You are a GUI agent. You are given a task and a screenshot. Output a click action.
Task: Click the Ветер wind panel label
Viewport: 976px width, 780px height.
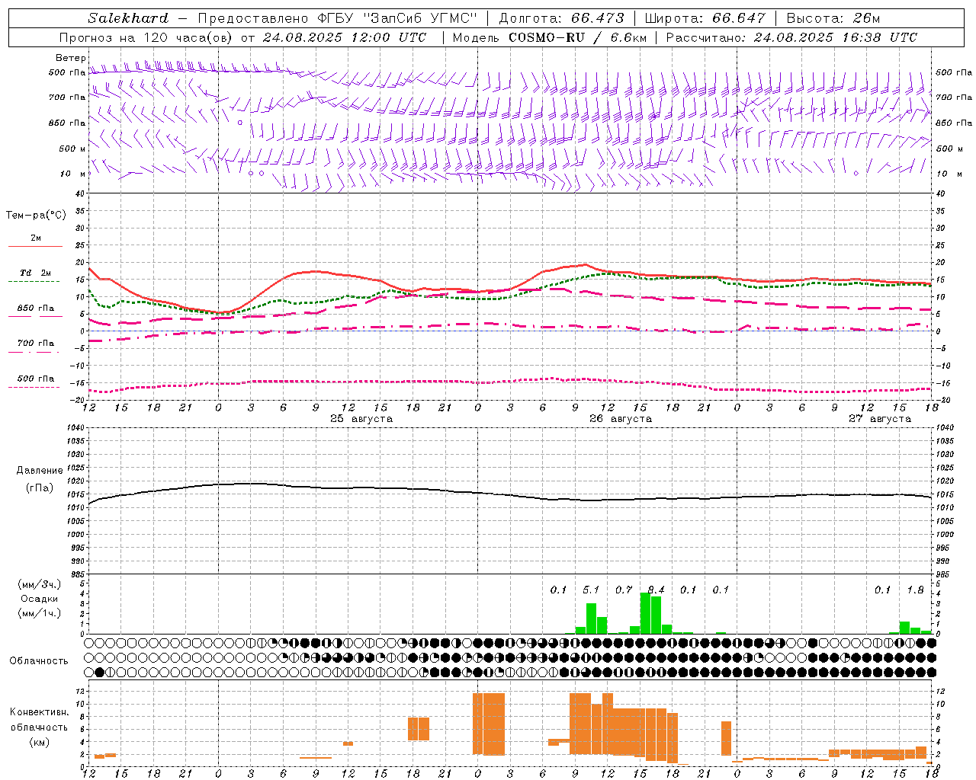pyautogui.click(x=70, y=58)
